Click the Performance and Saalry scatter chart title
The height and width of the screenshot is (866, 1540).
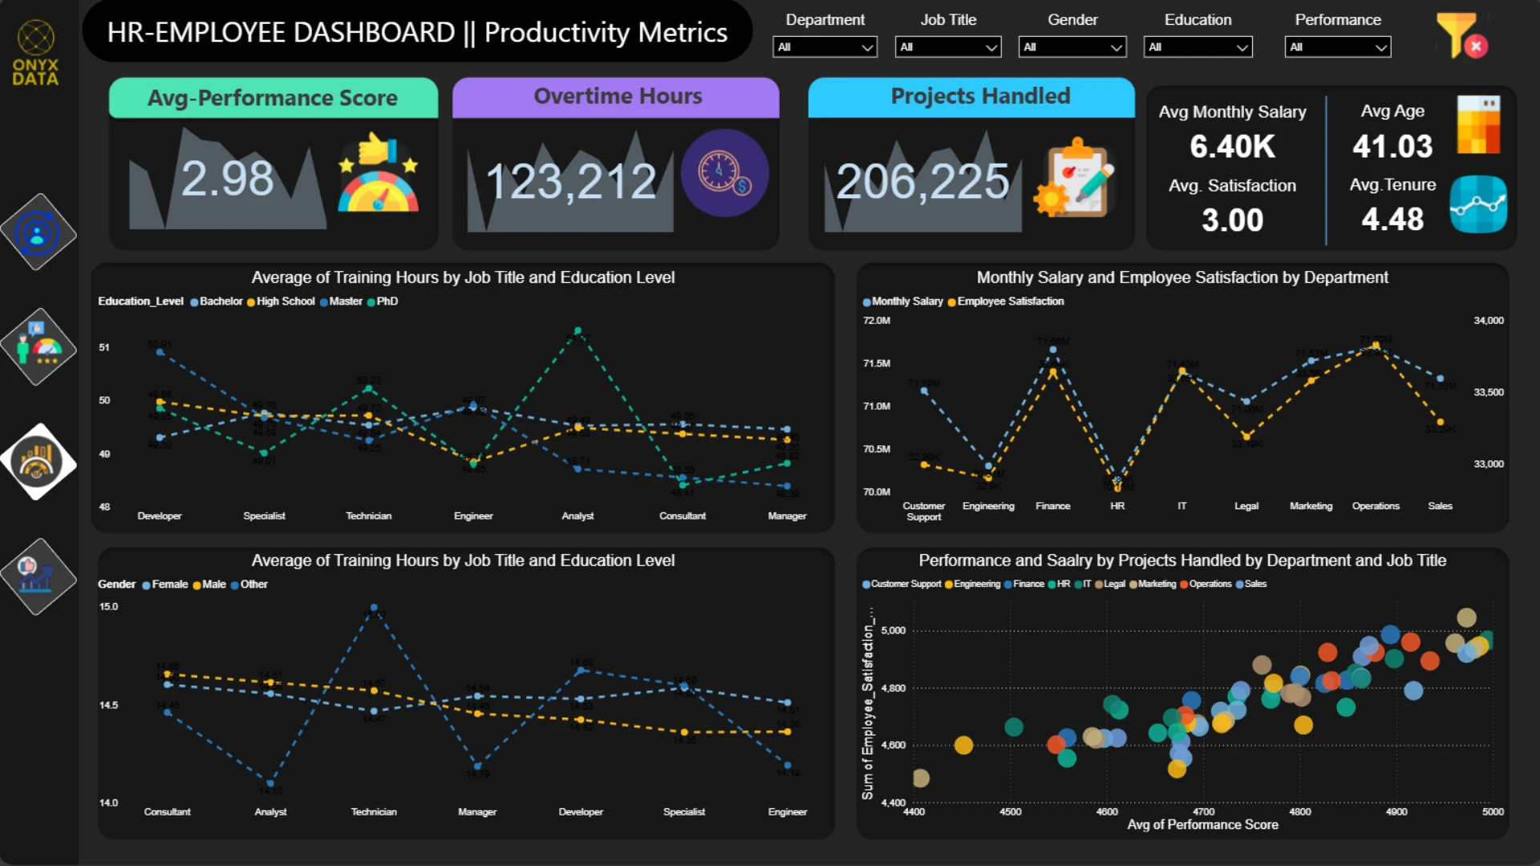coord(1182,560)
